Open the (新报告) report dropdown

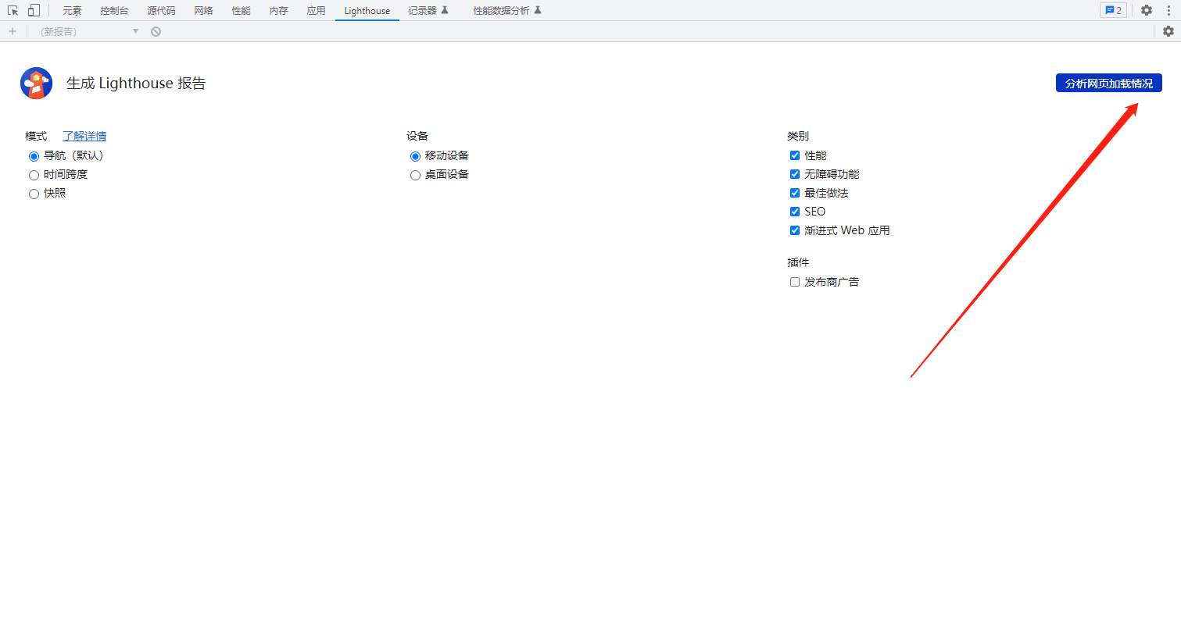88,31
